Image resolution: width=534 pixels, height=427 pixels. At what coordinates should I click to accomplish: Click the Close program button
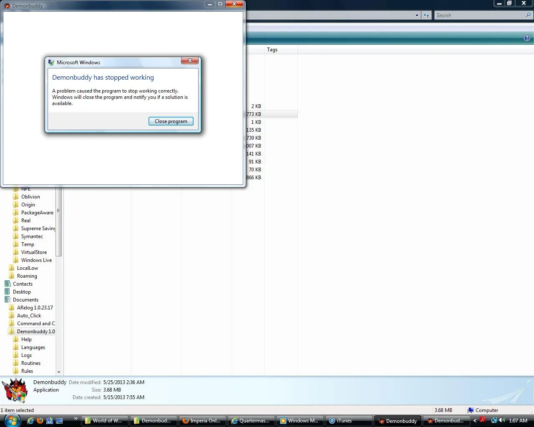(171, 121)
